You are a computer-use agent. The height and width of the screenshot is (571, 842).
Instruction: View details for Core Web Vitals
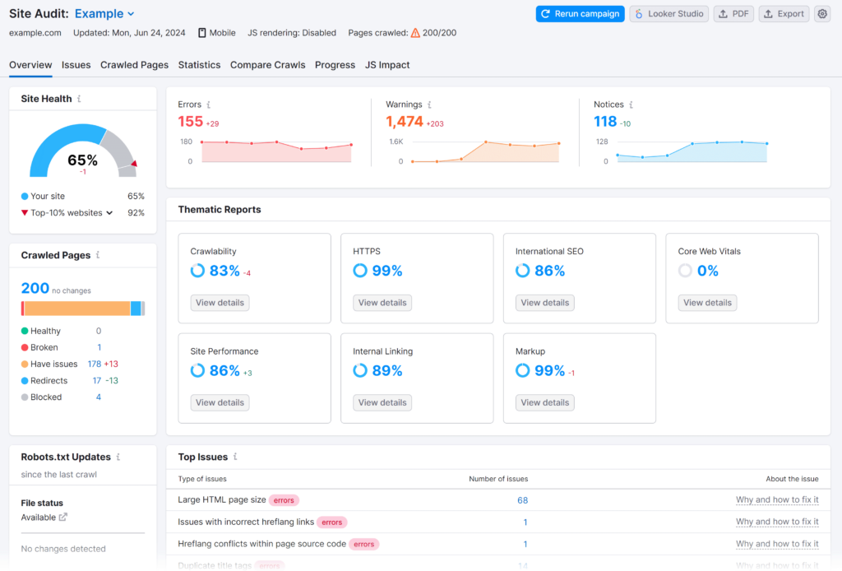point(707,303)
